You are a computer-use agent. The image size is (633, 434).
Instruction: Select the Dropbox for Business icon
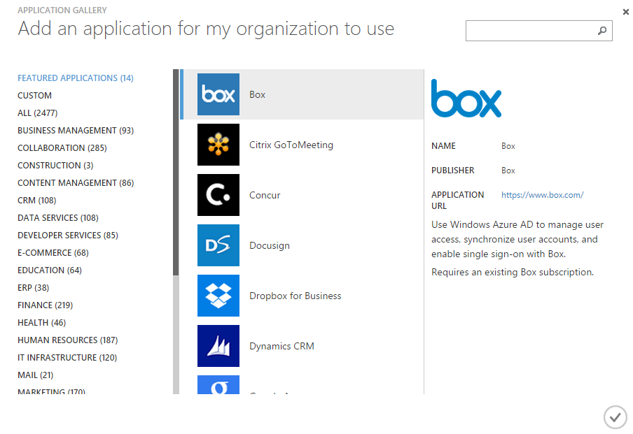click(218, 296)
